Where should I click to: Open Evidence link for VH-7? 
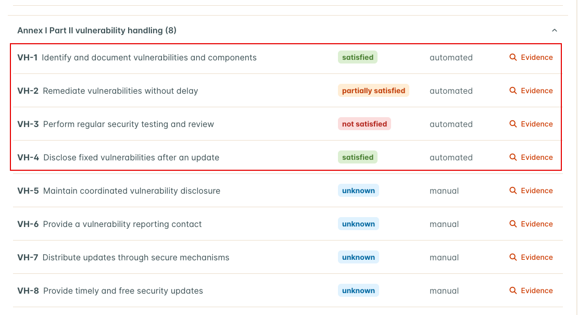537,258
